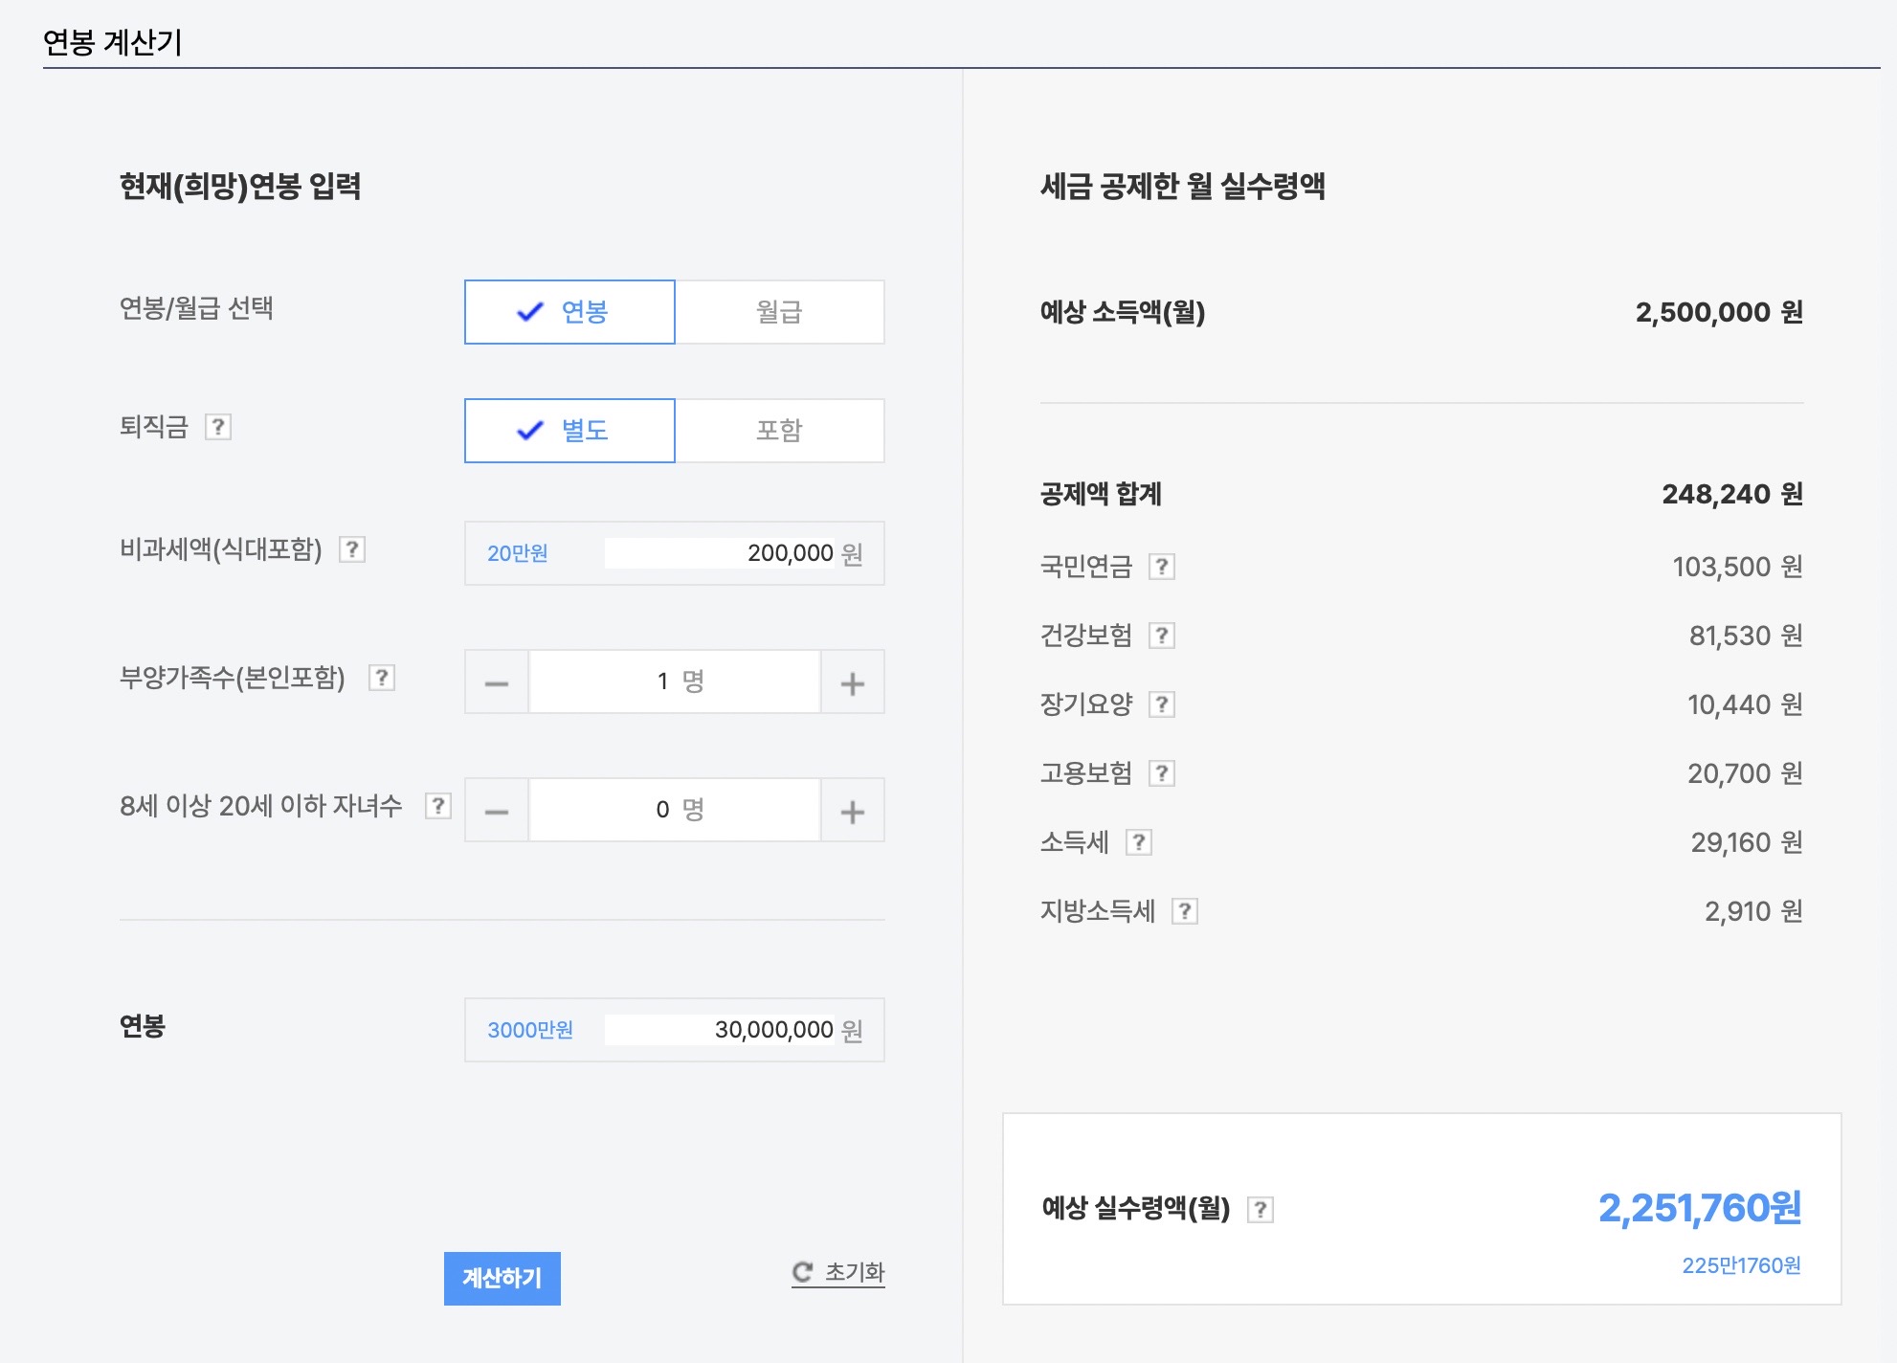
Task: Decrease 자녀수 with minus button
Action: coord(497,811)
